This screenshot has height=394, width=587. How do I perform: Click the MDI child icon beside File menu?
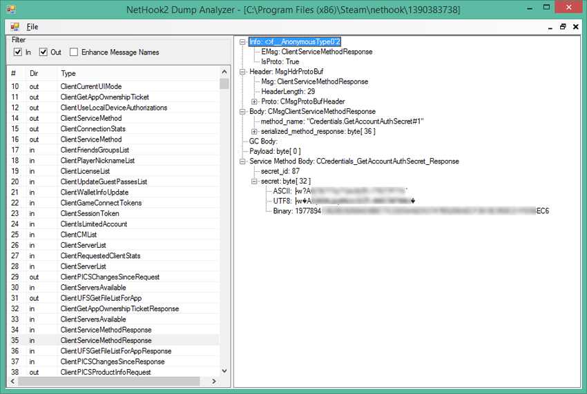(15, 27)
